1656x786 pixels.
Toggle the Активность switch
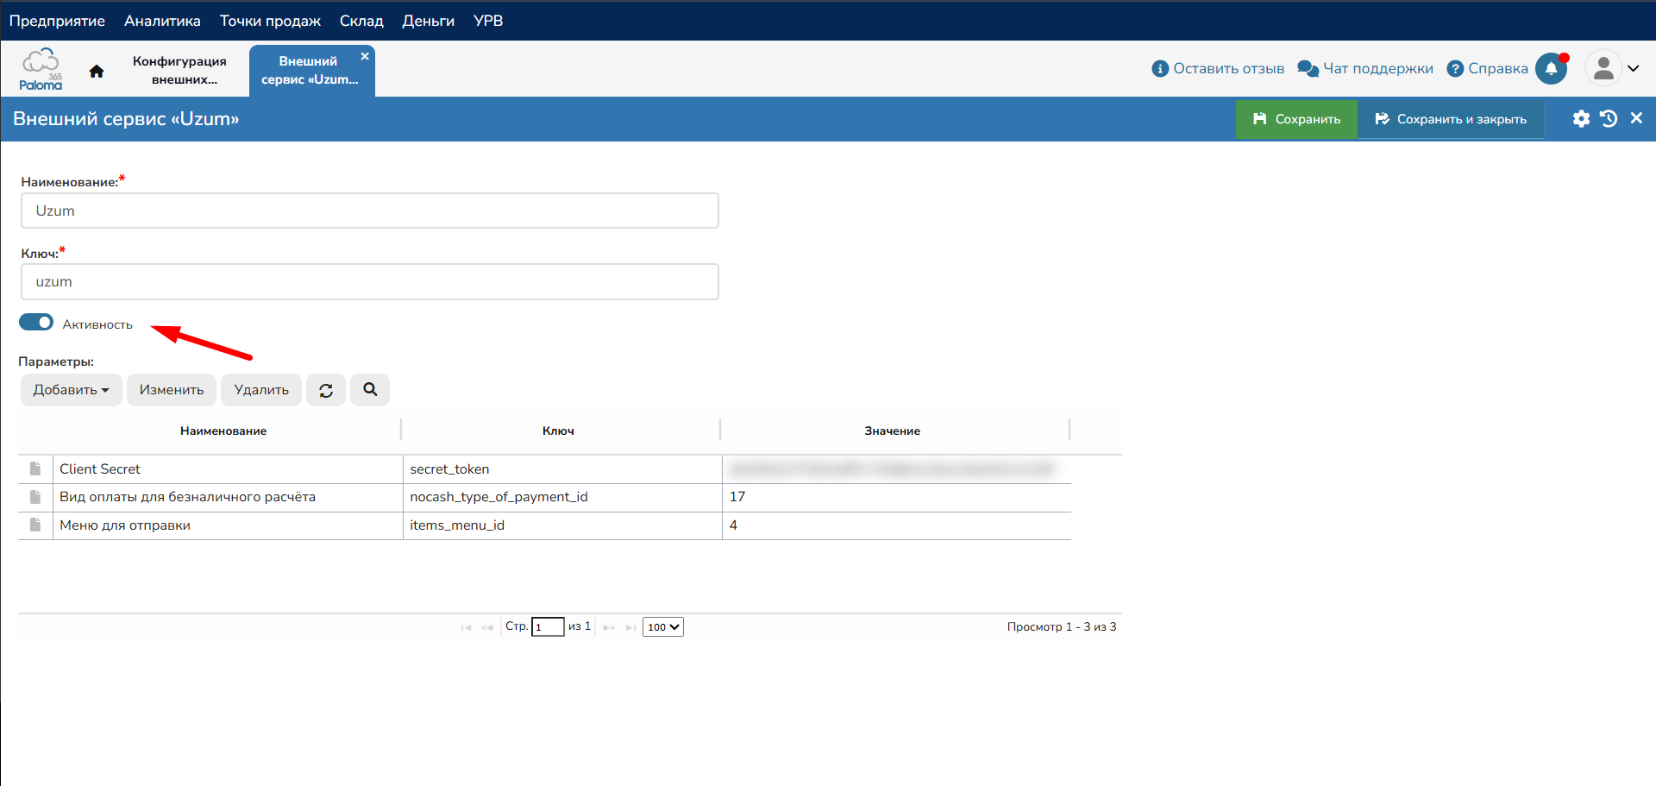(36, 323)
